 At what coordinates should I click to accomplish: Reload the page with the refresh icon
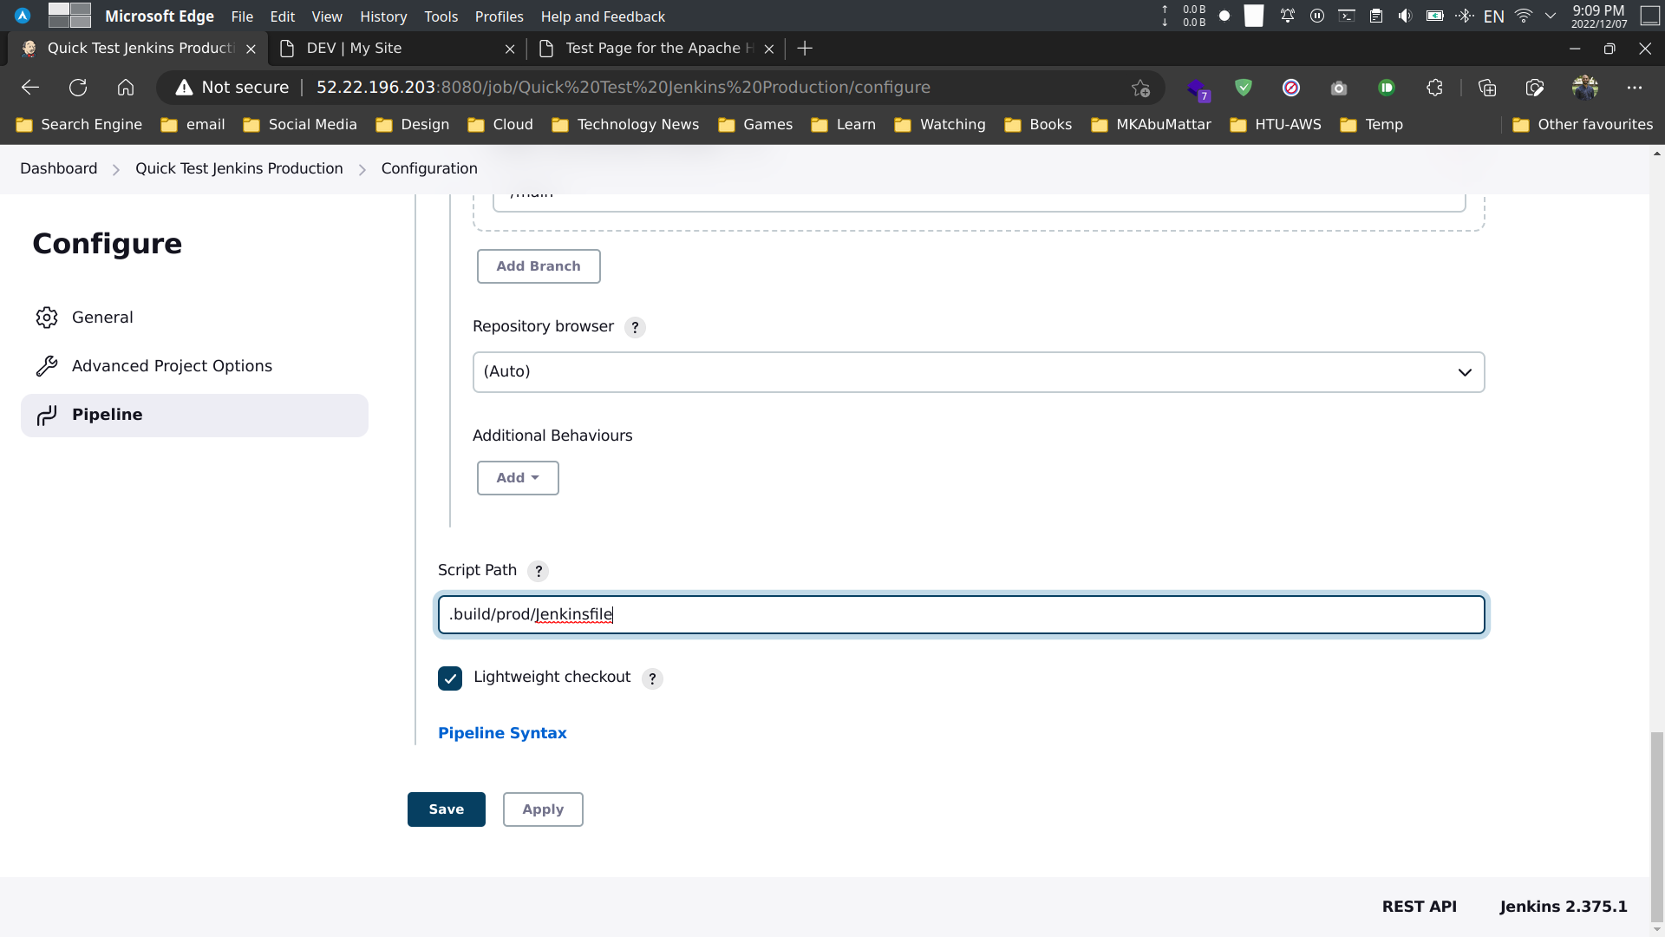(x=77, y=87)
